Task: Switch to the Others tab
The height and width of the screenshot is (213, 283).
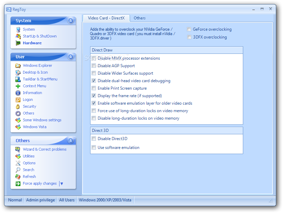Action: [x=139, y=18]
